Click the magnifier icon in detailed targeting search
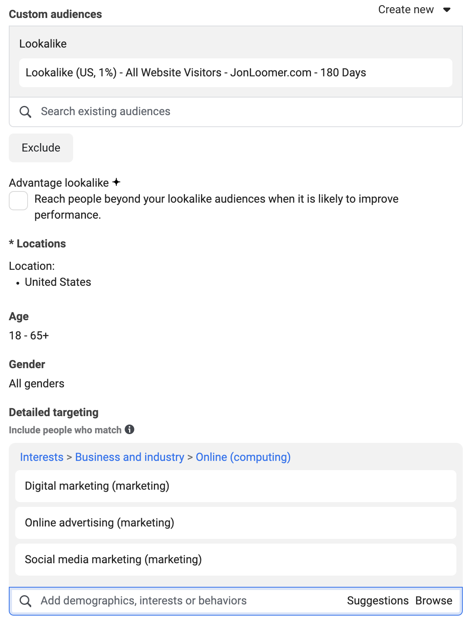 click(25, 601)
